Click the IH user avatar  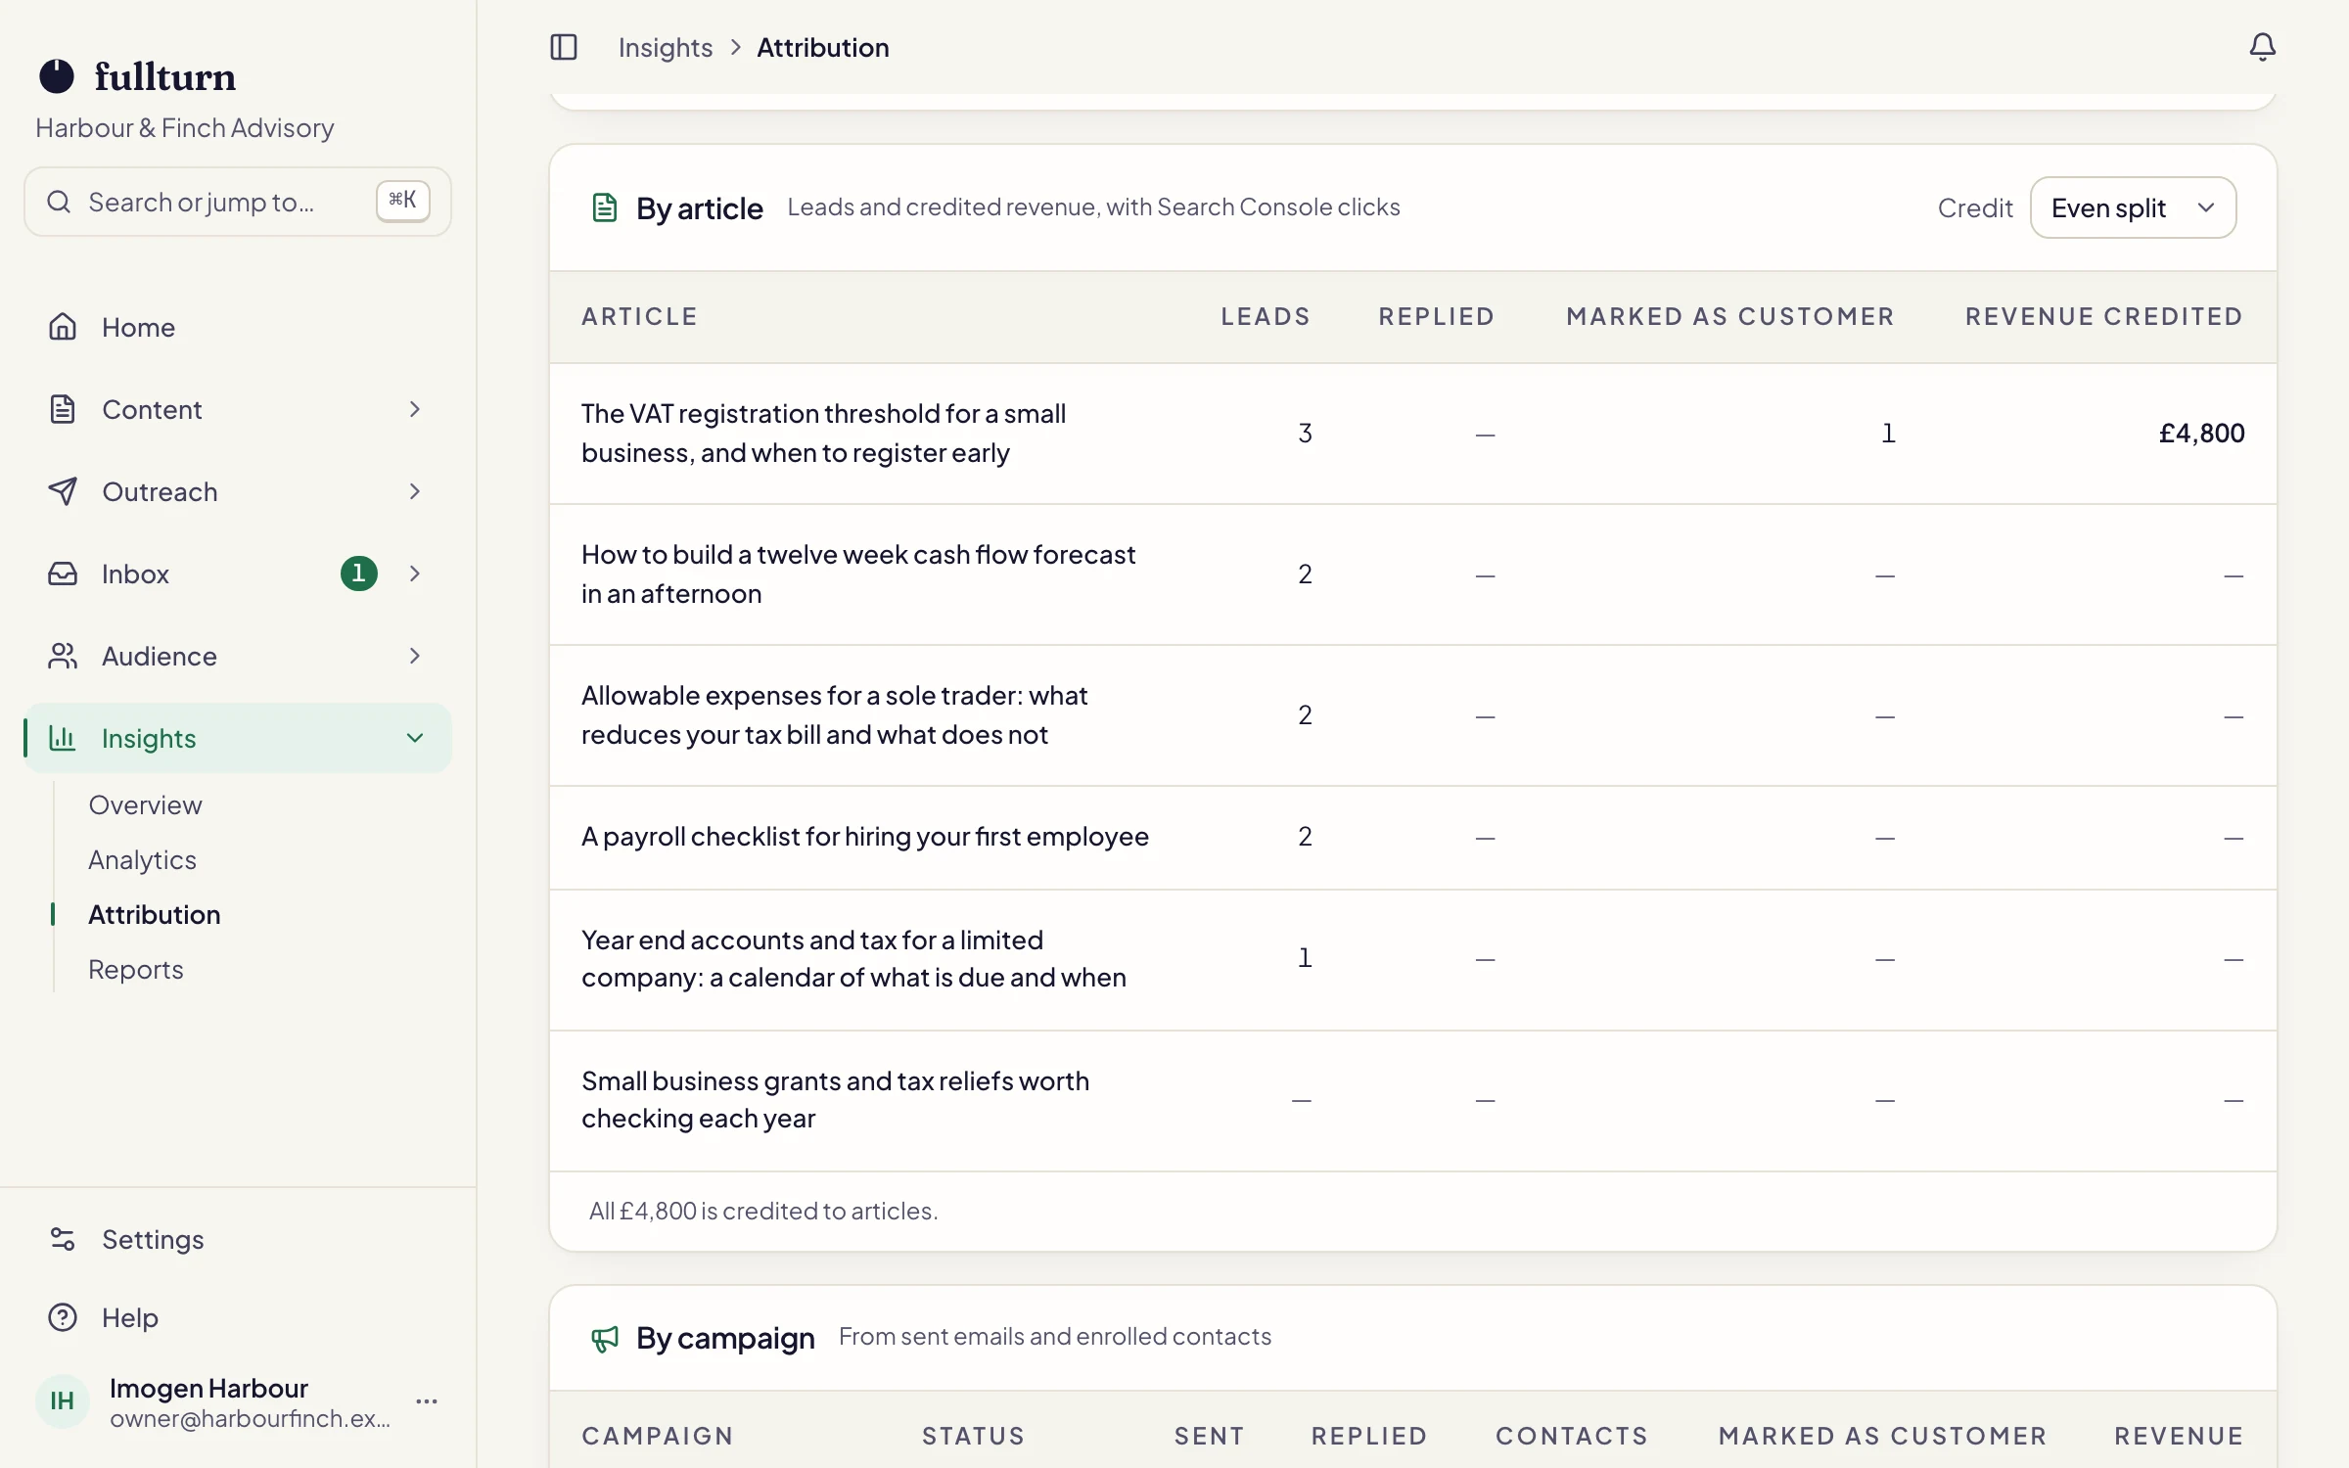62,1401
